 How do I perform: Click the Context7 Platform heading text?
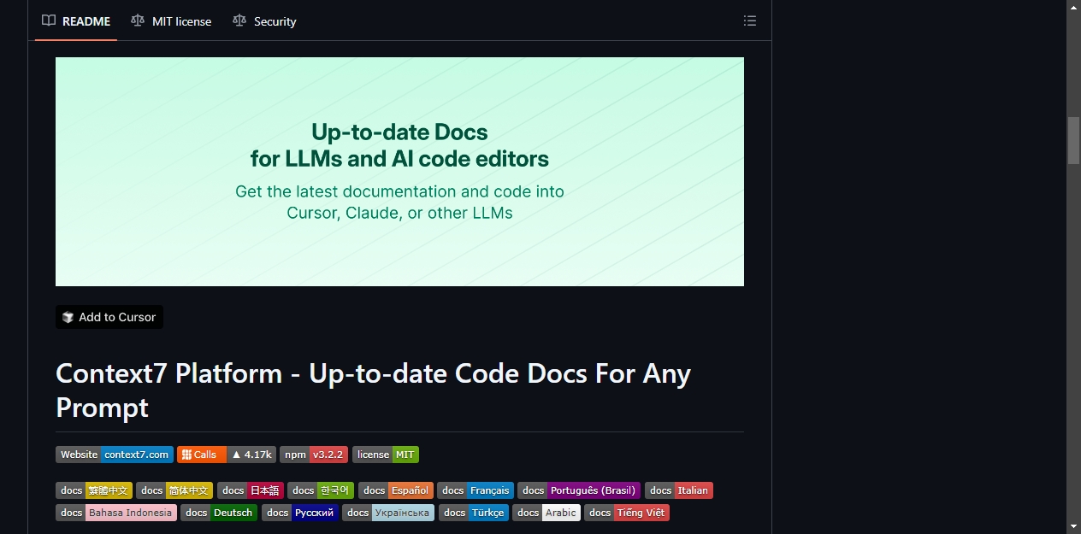pos(373,390)
